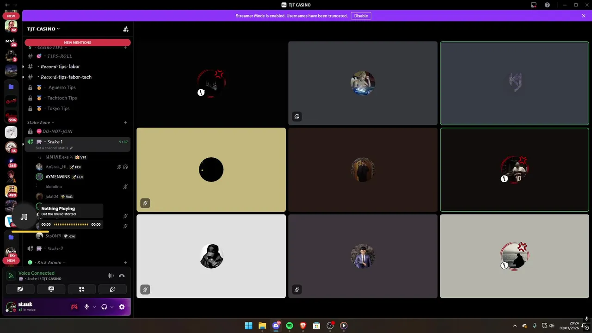Select the locked Tokyo Tips channel
This screenshot has height=333, width=592.
tap(77, 108)
